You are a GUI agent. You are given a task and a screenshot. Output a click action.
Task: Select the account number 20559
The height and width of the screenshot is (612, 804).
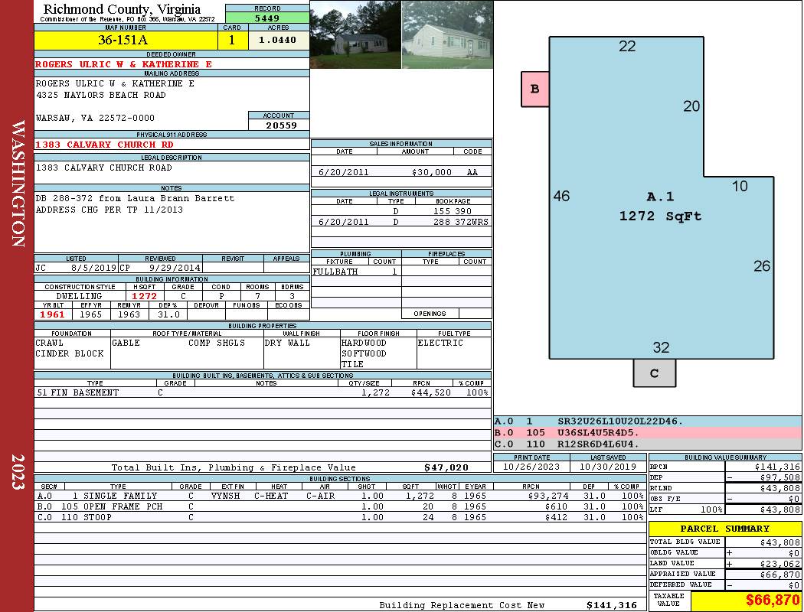point(281,125)
